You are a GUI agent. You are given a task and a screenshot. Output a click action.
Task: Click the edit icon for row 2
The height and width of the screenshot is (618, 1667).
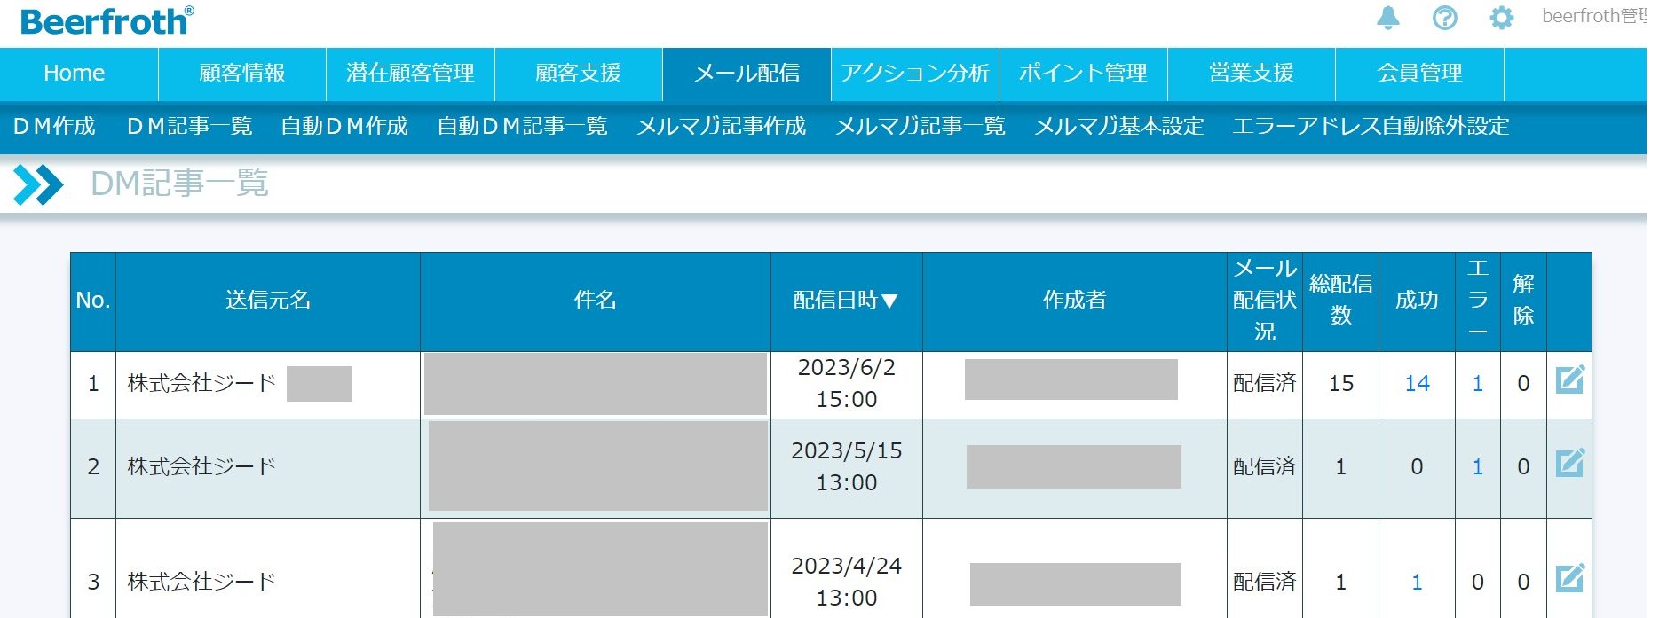[x=1569, y=464]
